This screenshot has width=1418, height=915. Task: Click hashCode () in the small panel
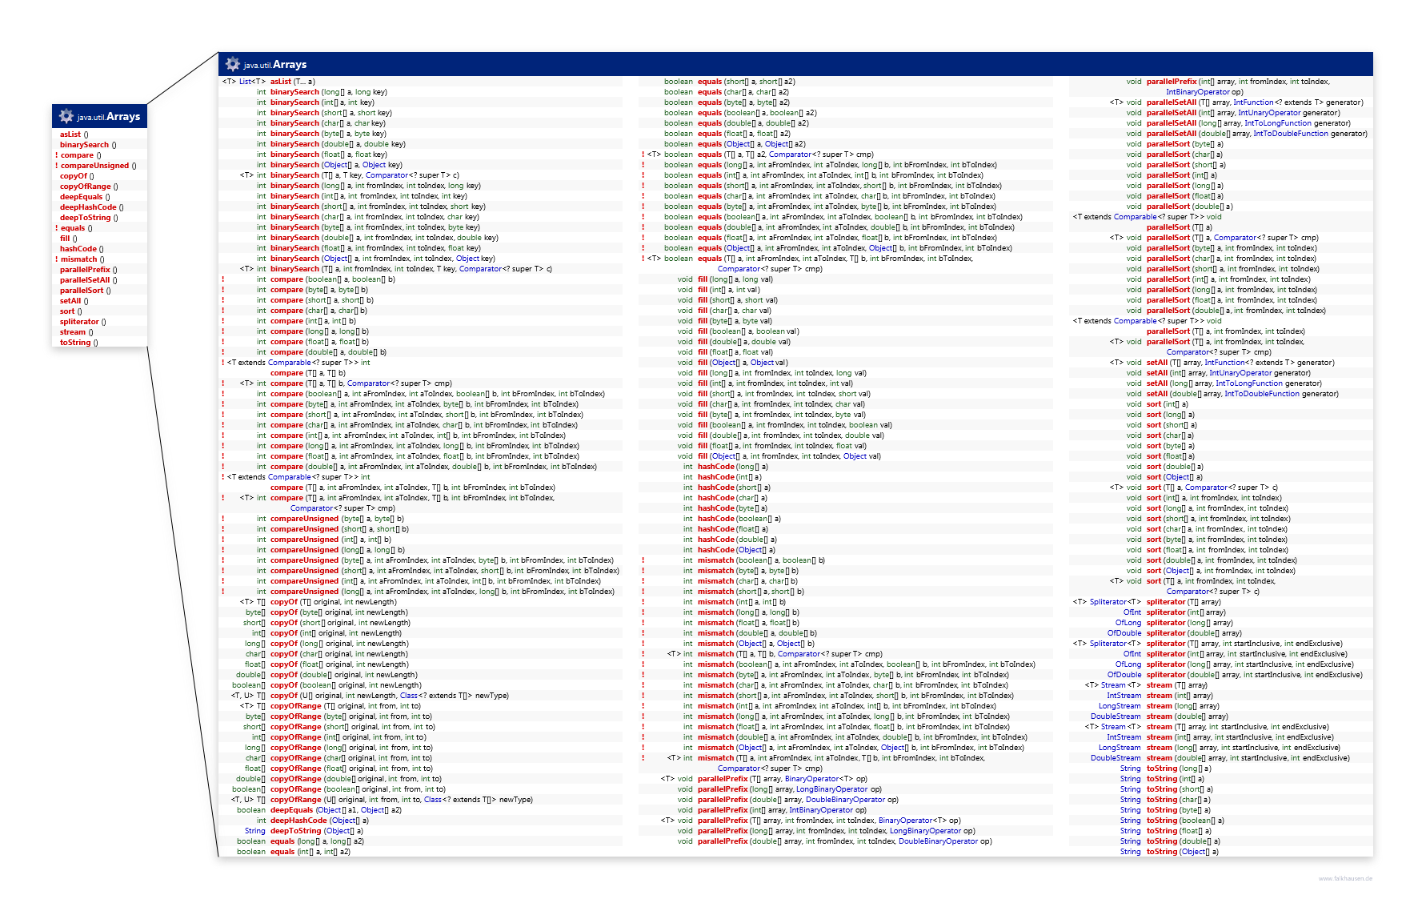pyautogui.click(x=82, y=249)
